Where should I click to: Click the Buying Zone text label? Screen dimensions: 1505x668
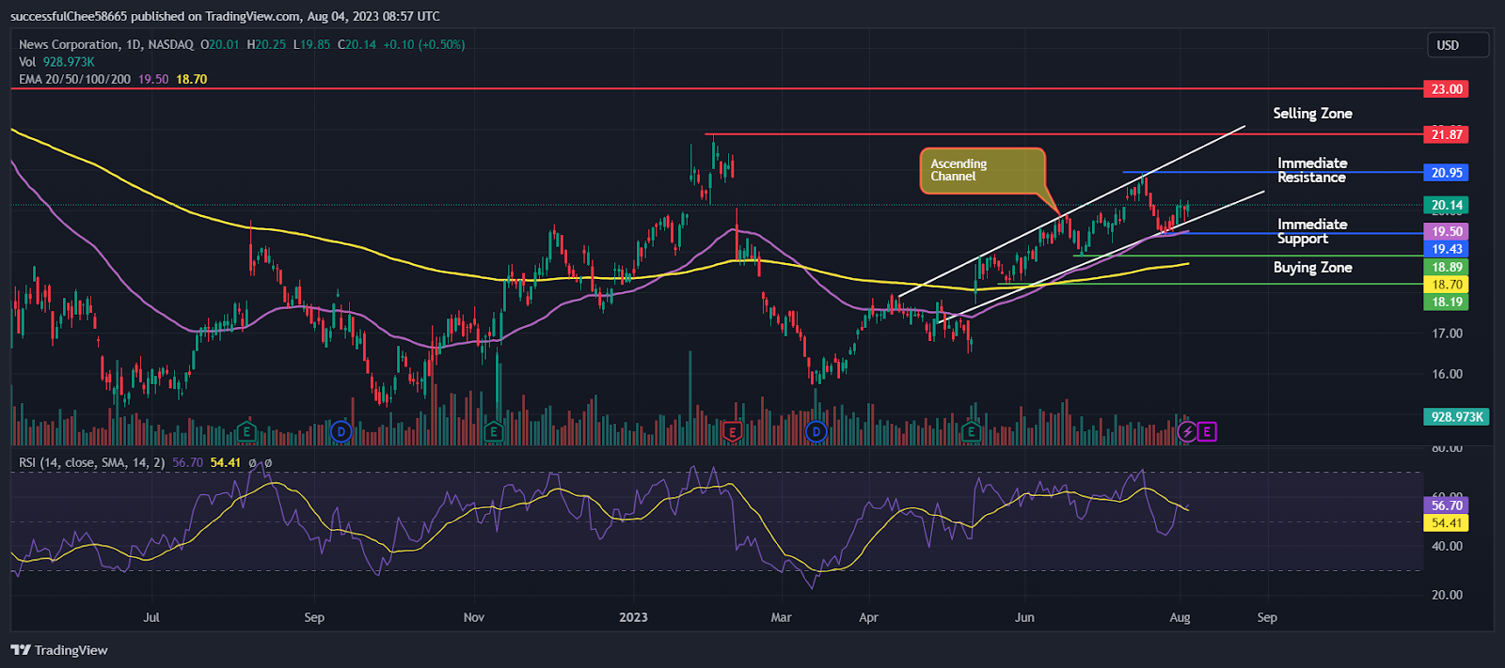pyautogui.click(x=1312, y=268)
